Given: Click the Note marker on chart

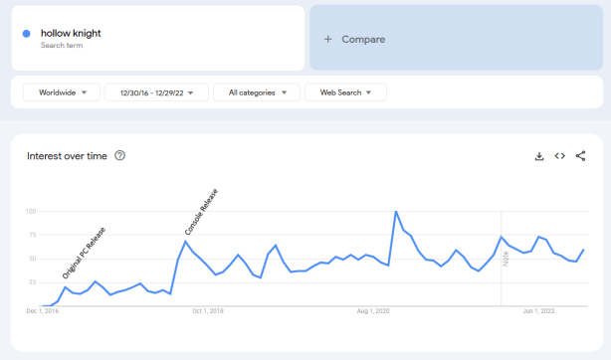Looking at the screenshot, I should coord(506,259).
